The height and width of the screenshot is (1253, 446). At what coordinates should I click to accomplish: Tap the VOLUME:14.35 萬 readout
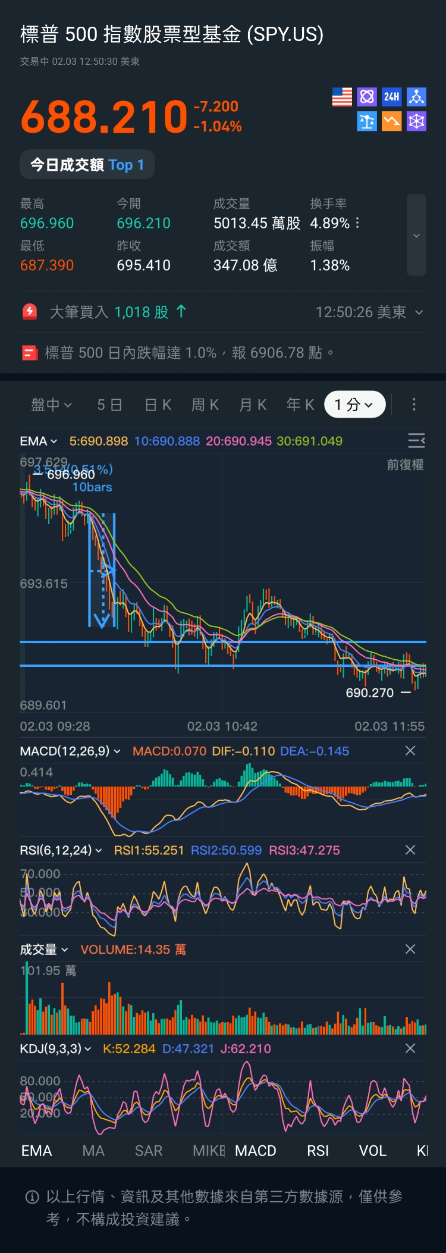tap(133, 950)
